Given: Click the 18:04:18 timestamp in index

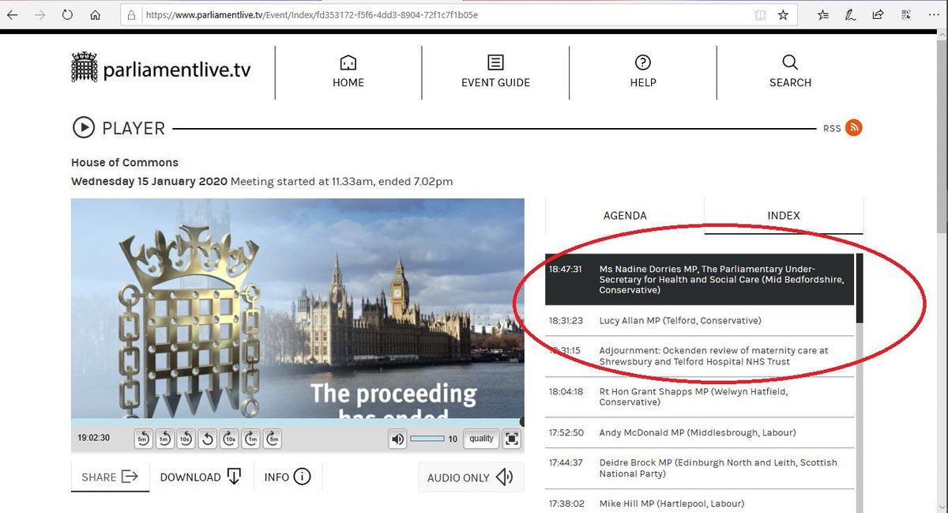Looking at the screenshot, I should [x=566, y=391].
